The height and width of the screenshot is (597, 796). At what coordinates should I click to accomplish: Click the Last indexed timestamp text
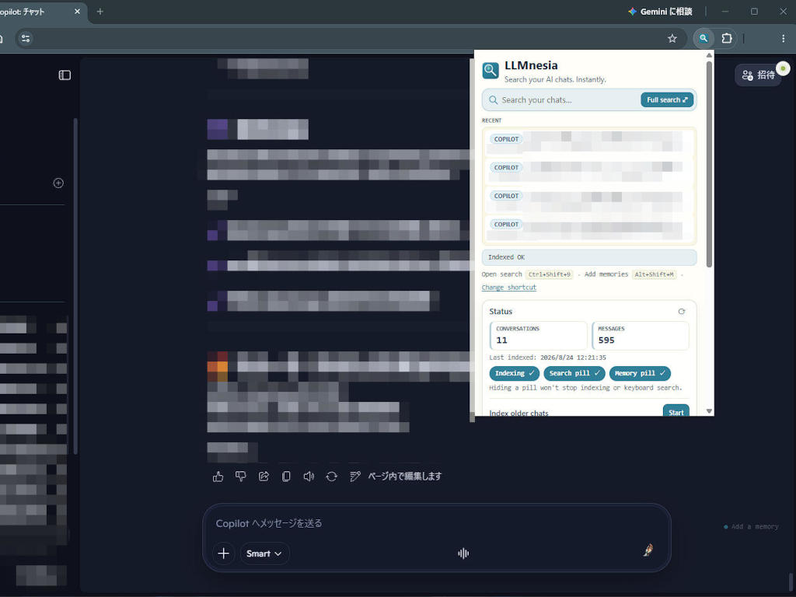[x=547, y=358]
